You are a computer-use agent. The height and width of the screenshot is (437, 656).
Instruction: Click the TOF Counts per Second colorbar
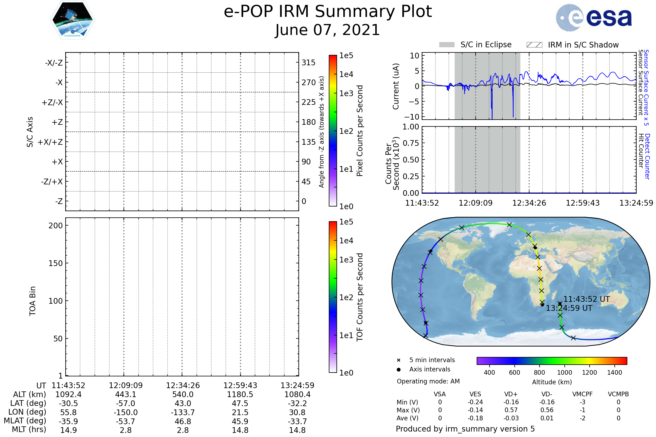pos(333,297)
